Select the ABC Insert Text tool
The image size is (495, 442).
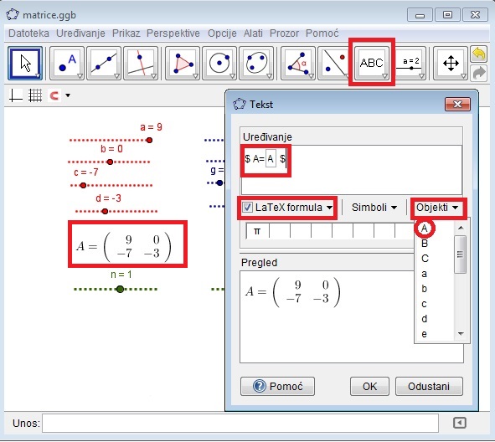tap(372, 63)
